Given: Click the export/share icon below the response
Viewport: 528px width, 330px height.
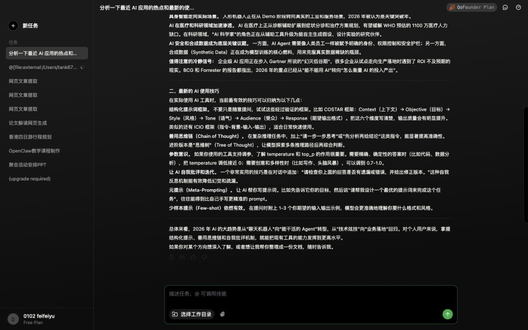Looking at the screenshot, I should pos(182,257).
